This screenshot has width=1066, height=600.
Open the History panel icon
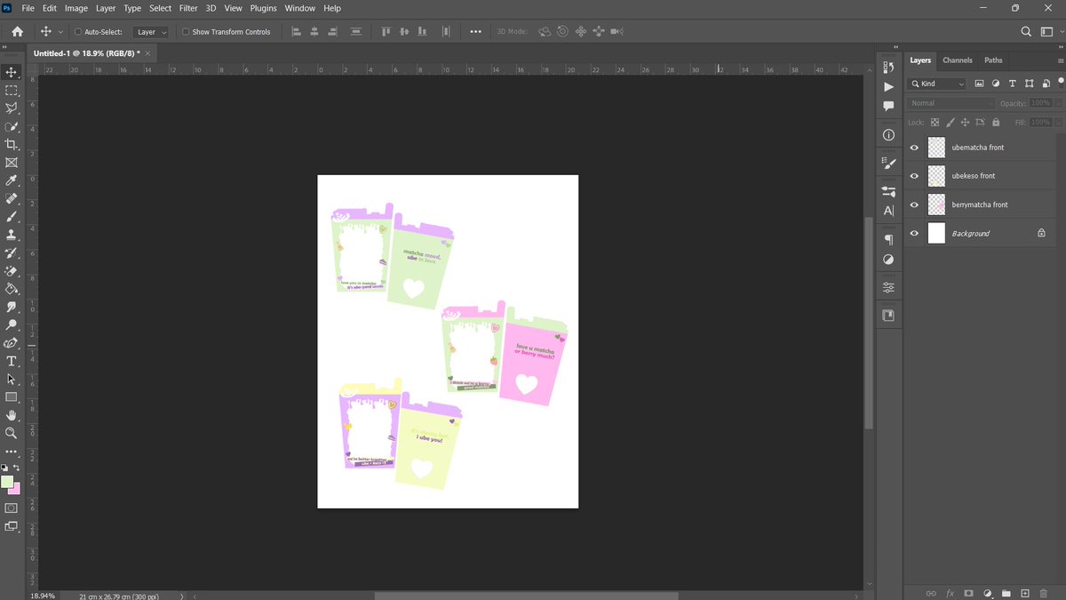tap(888, 68)
